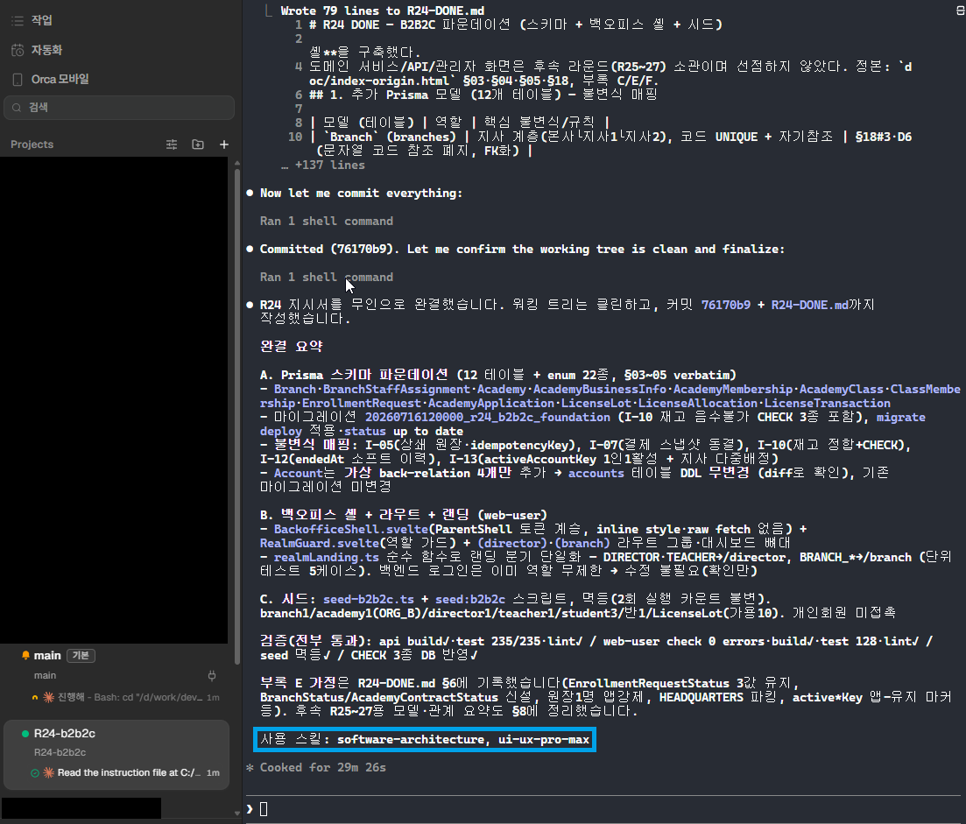This screenshot has height=824, width=966.
Task: Open the 76170b9 commit link
Action: coord(726,305)
